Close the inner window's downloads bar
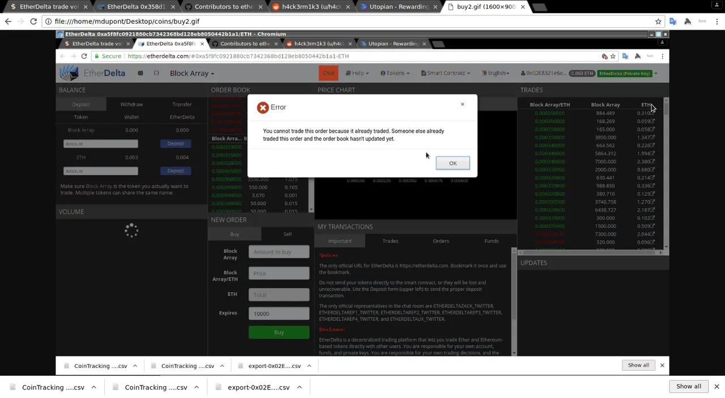 coord(662,365)
